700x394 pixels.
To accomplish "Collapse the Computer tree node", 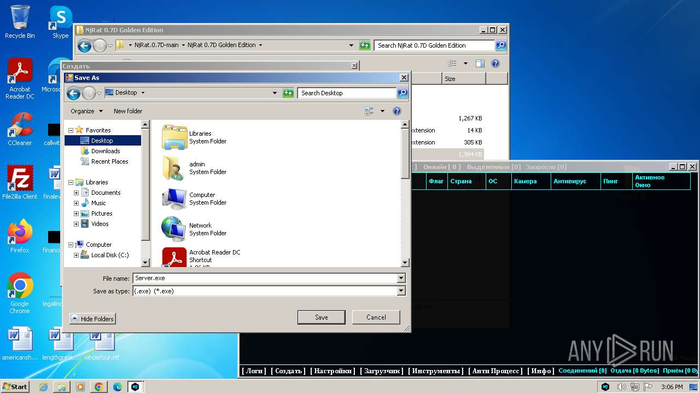I will tap(71, 245).
